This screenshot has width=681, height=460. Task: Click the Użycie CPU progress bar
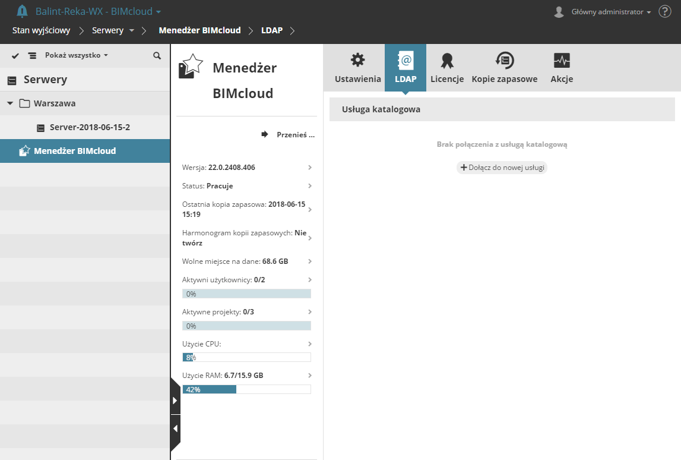[246, 357]
